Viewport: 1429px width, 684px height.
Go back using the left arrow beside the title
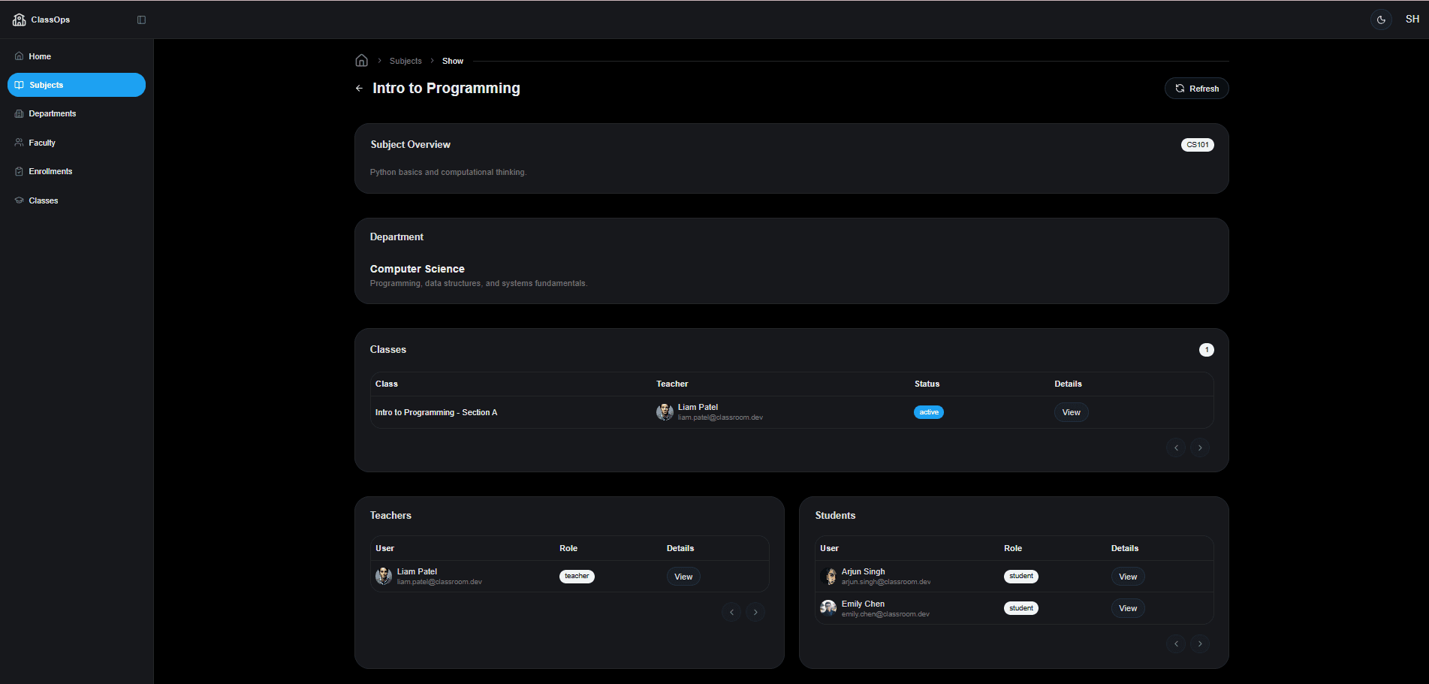click(x=359, y=89)
